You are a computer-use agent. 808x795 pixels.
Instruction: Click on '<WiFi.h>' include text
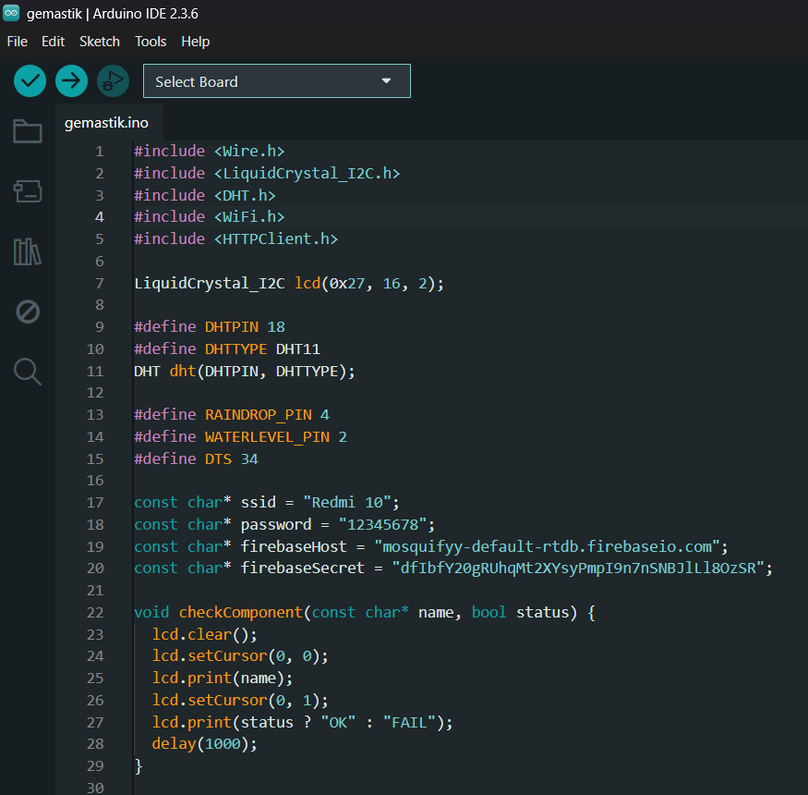(249, 216)
